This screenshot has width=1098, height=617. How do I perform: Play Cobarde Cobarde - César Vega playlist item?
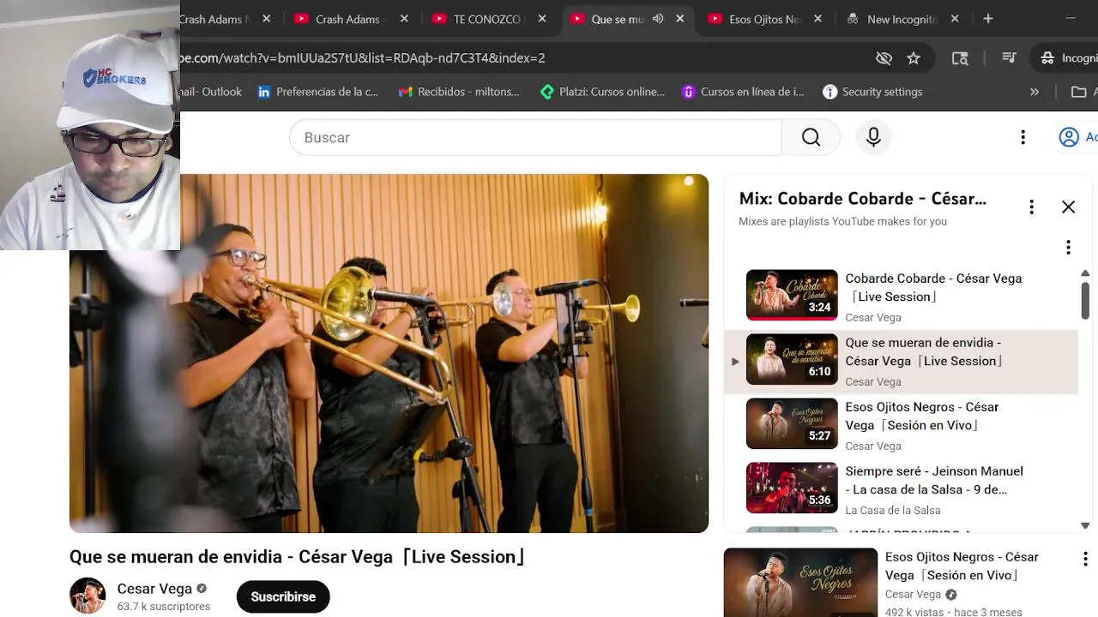click(901, 297)
